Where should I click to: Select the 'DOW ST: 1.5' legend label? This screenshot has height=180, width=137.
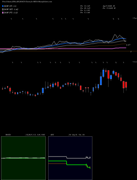click(x=10, y=6)
